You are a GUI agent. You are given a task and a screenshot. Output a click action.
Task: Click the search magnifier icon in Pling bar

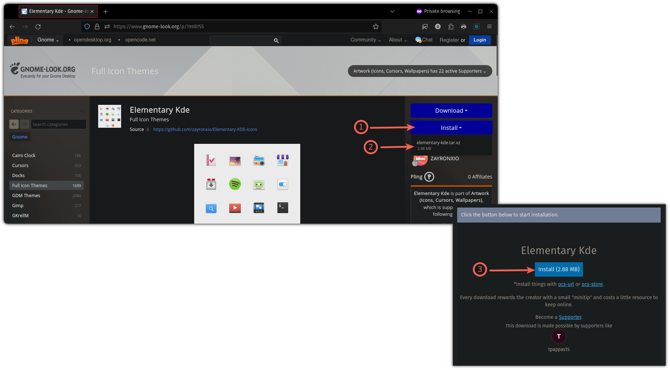(x=276, y=40)
